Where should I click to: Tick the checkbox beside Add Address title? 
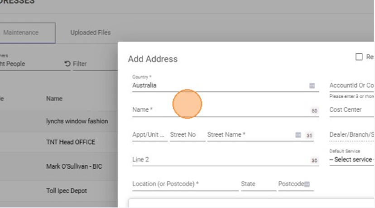359,57
